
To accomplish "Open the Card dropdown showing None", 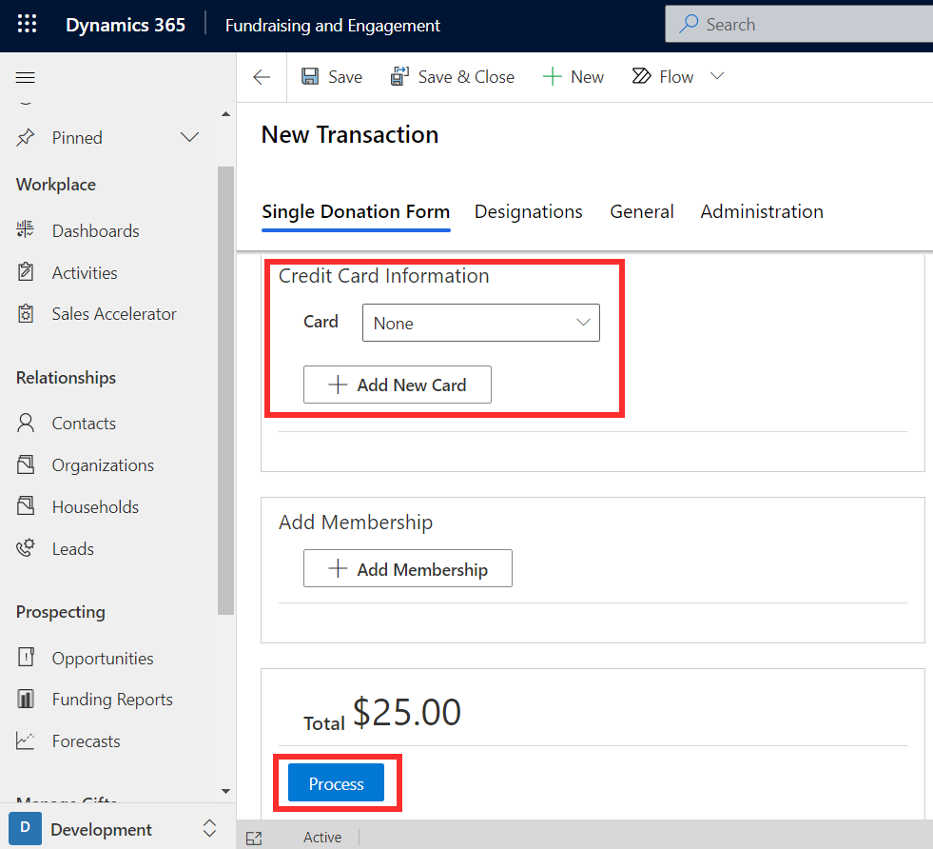I will (481, 323).
